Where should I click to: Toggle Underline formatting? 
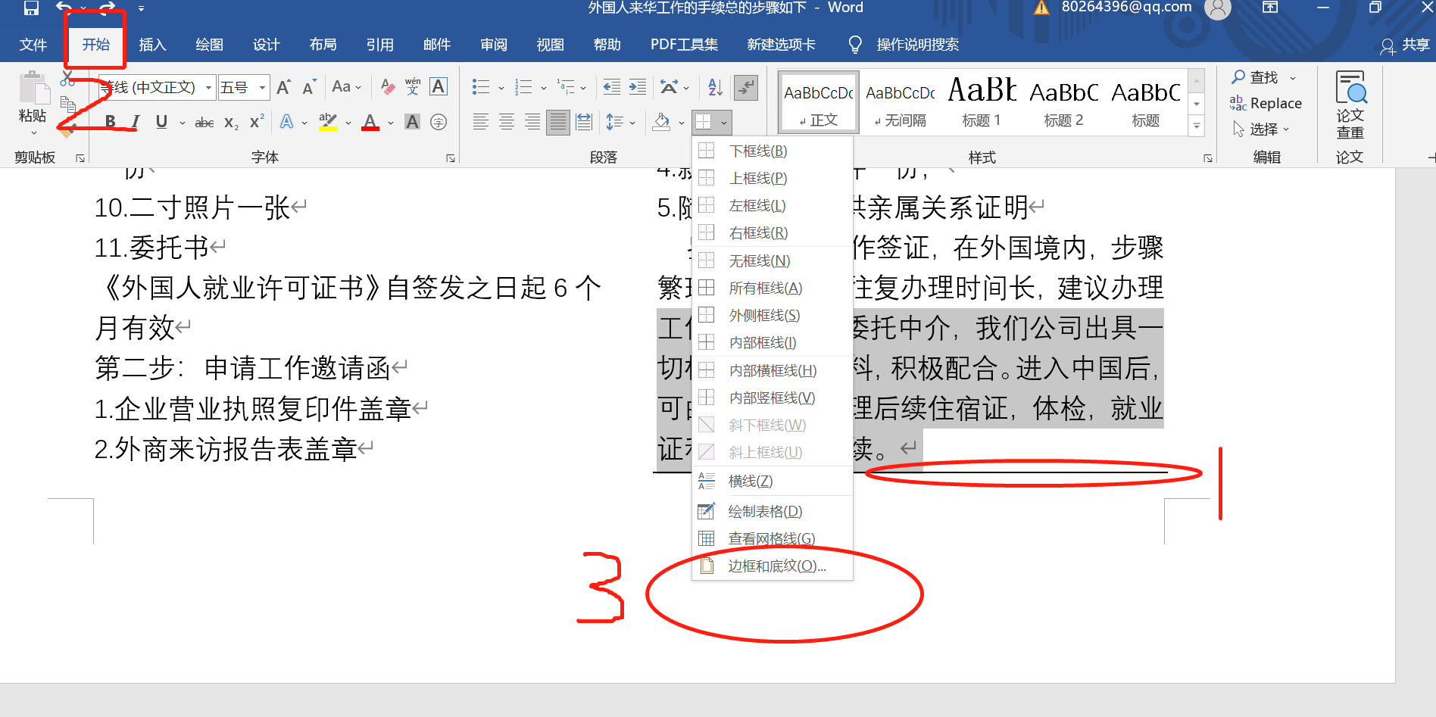161,121
